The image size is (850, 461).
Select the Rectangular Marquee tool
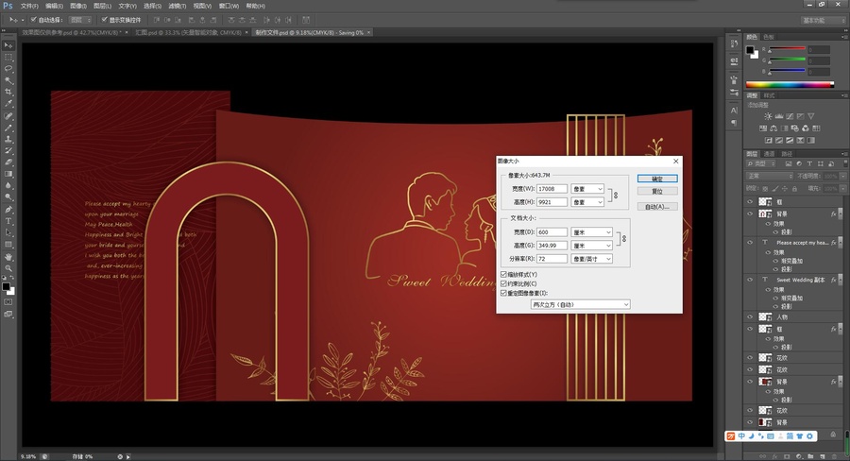click(8, 58)
